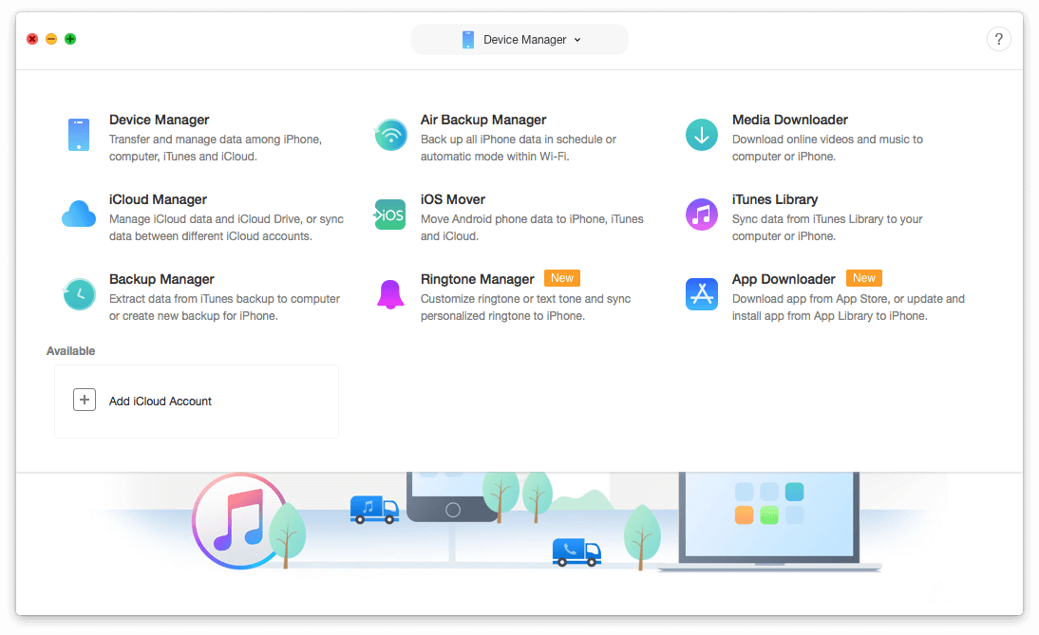Click the 'Move Android phone data to iPhone' description

point(532,227)
